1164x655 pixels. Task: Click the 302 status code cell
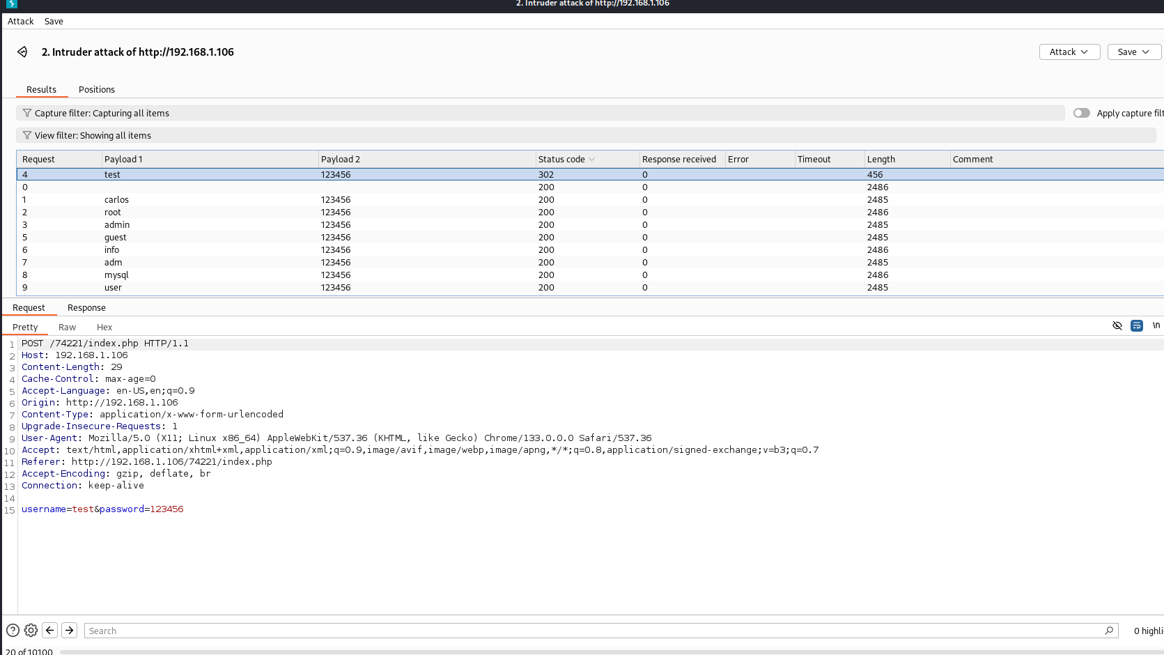coord(546,175)
